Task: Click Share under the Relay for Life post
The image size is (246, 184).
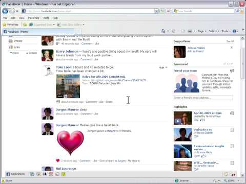Action: click(109, 102)
